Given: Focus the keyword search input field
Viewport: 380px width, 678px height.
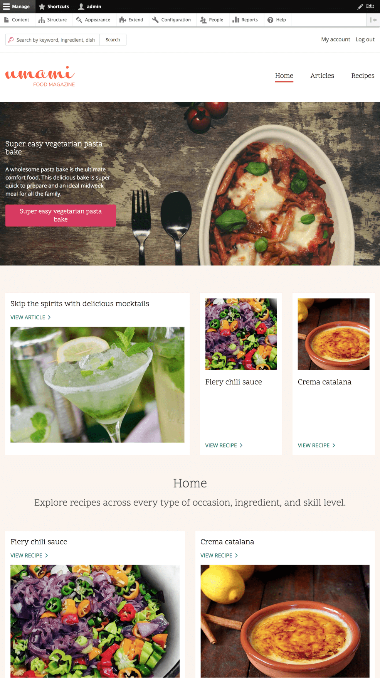Looking at the screenshot, I should click(53, 40).
